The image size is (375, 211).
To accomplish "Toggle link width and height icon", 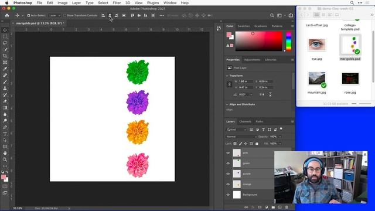I will [x=229, y=84].
